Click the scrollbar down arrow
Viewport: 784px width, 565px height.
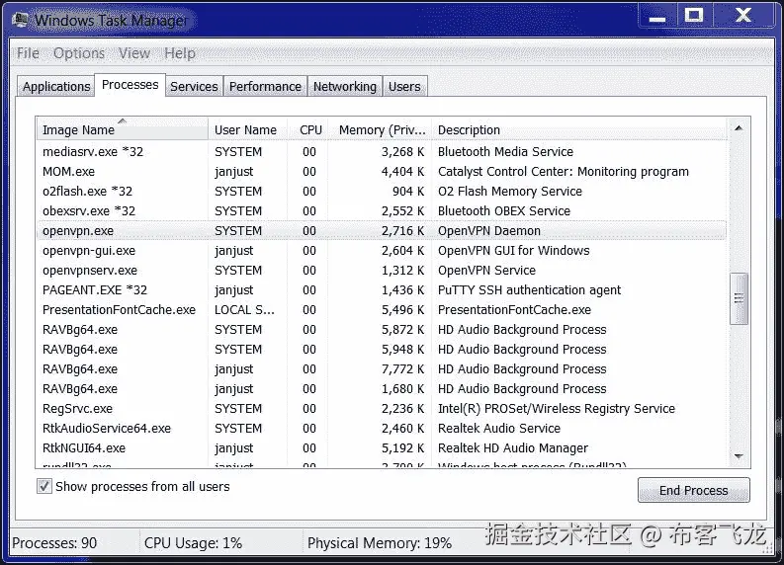click(739, 456)
